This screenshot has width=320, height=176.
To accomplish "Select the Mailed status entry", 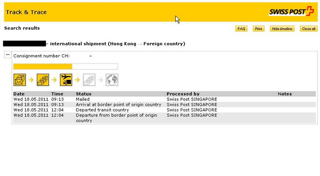I will click(x=83, y=99).
